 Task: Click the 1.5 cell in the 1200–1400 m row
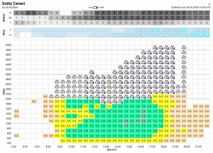pos(144,116)
